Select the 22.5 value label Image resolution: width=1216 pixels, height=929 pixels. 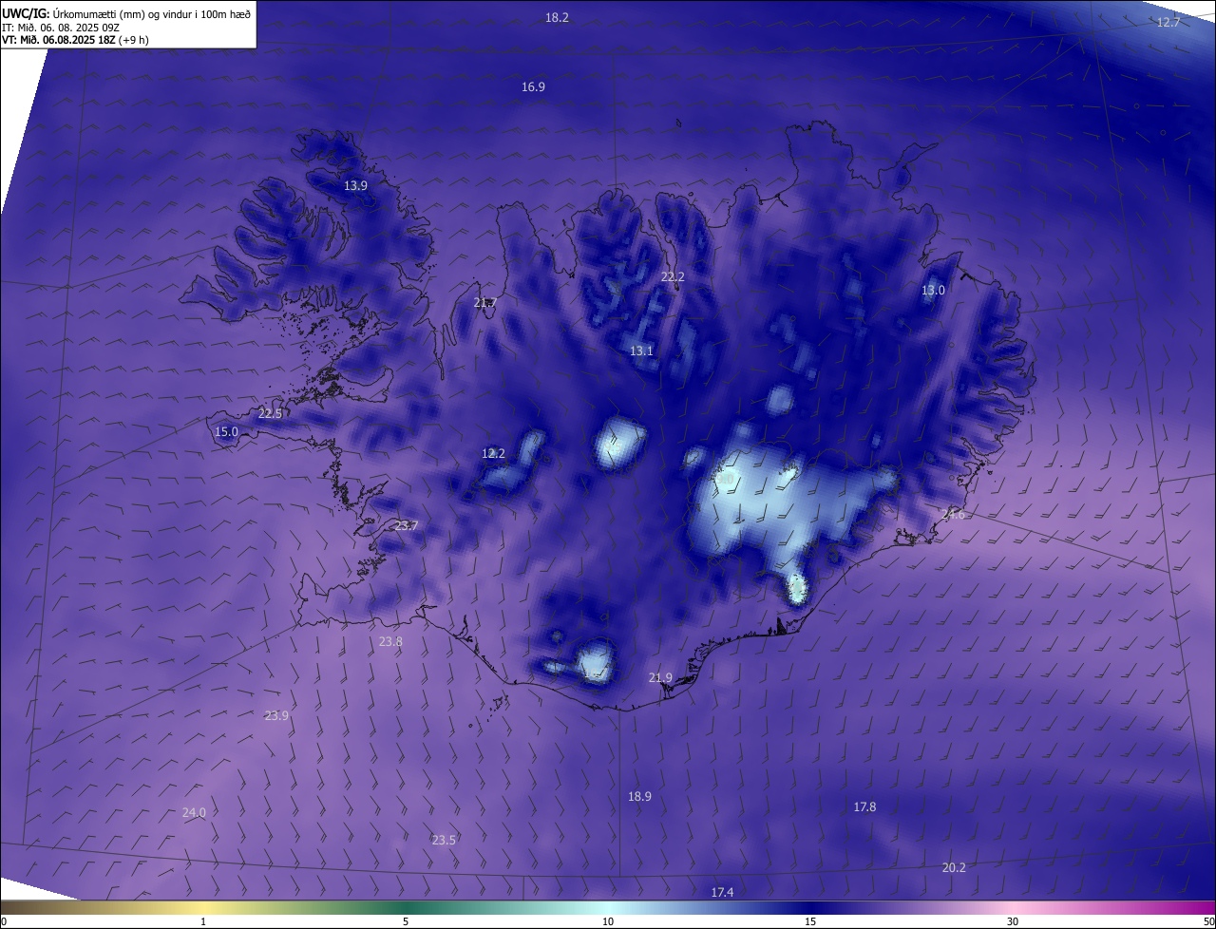click(x=270, y=414)
